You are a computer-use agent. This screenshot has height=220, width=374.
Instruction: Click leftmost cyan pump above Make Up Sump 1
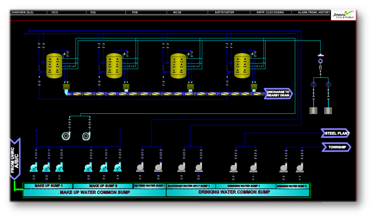click(x=34, y=168)
